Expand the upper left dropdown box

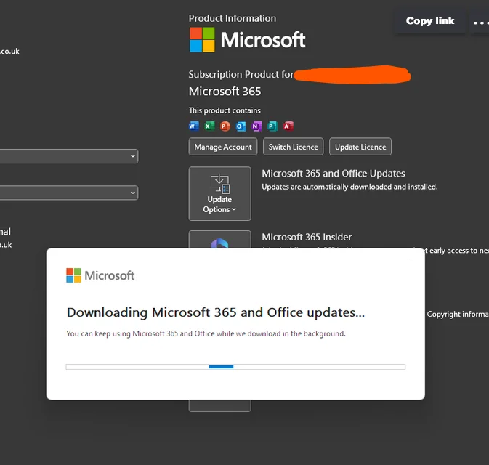click(69, 156)
